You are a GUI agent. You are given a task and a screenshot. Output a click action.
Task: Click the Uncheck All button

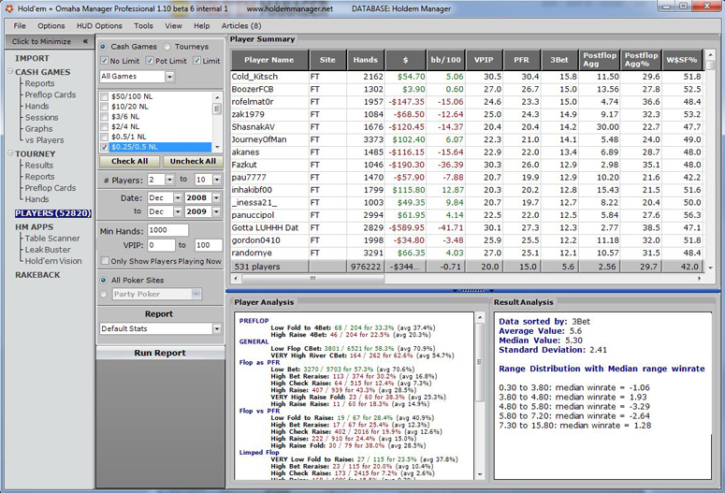tap(193, 162)
